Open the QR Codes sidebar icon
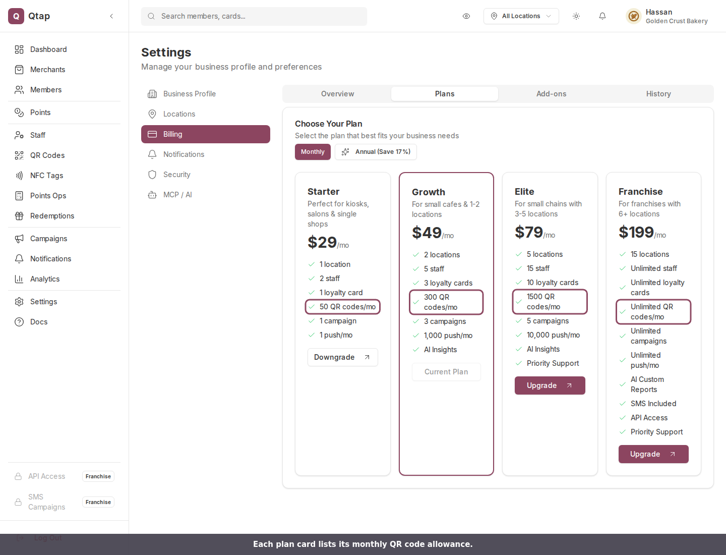The image size is (726, 555). pyautogui.click(x=19, y=155)
